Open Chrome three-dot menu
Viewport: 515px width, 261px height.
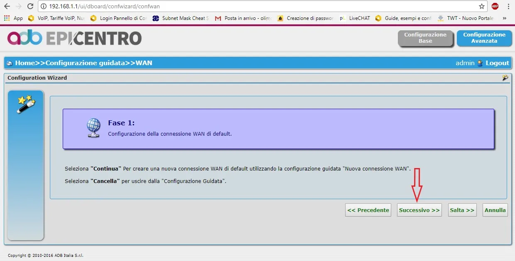tap(508, 7)
